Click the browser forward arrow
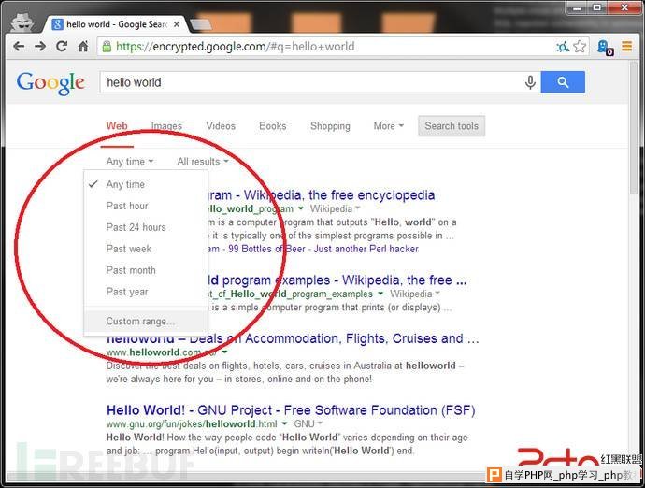Image resolution: width=645 pixels, height=488 pixels. [40, 47]
